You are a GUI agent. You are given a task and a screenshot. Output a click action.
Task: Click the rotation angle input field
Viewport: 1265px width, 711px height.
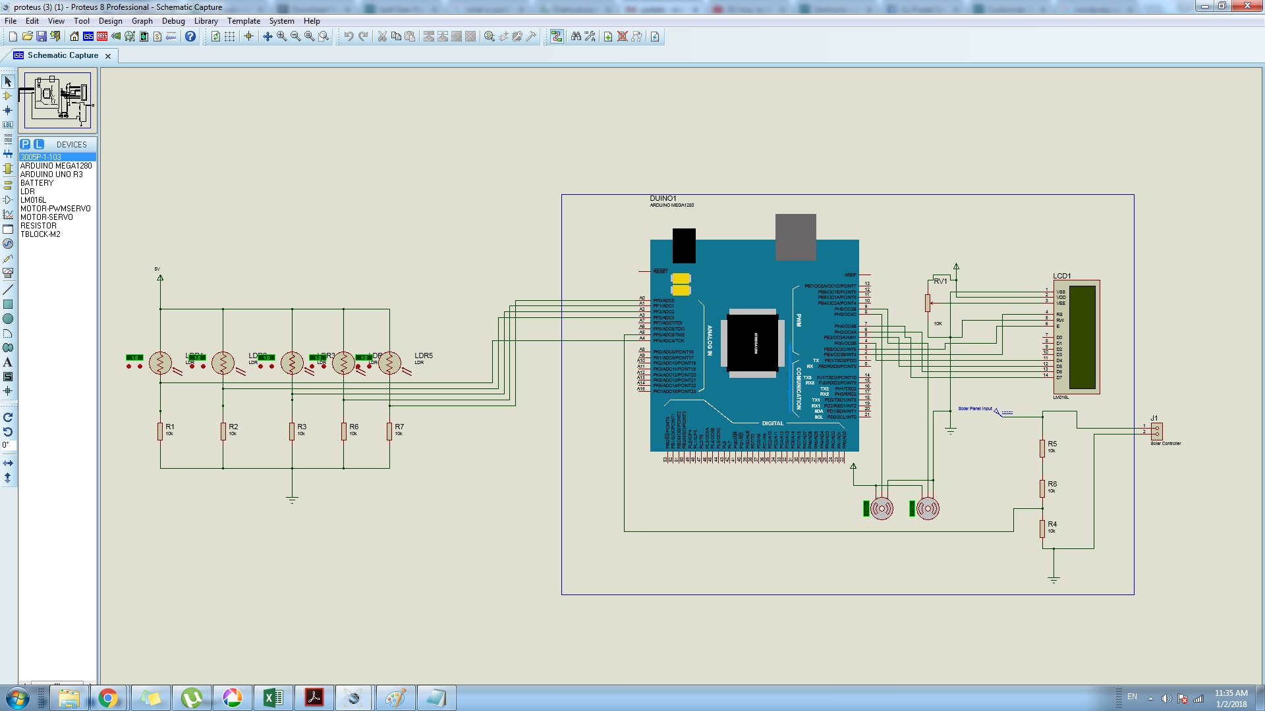(8, 445)
